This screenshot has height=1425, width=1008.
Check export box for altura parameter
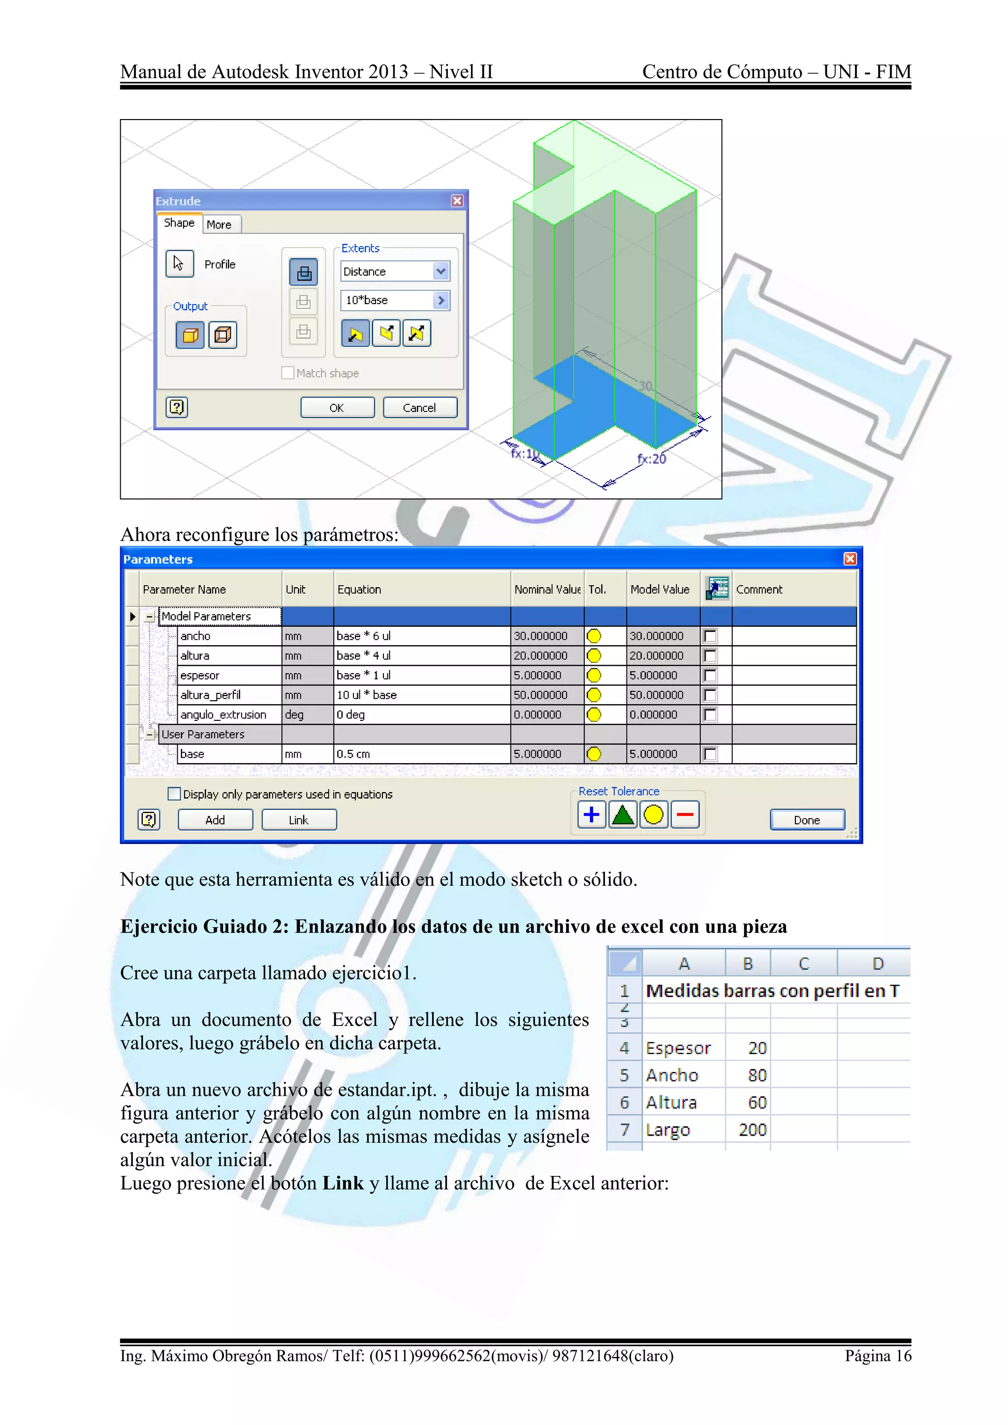pyautogui.click(x=711, y=655)
